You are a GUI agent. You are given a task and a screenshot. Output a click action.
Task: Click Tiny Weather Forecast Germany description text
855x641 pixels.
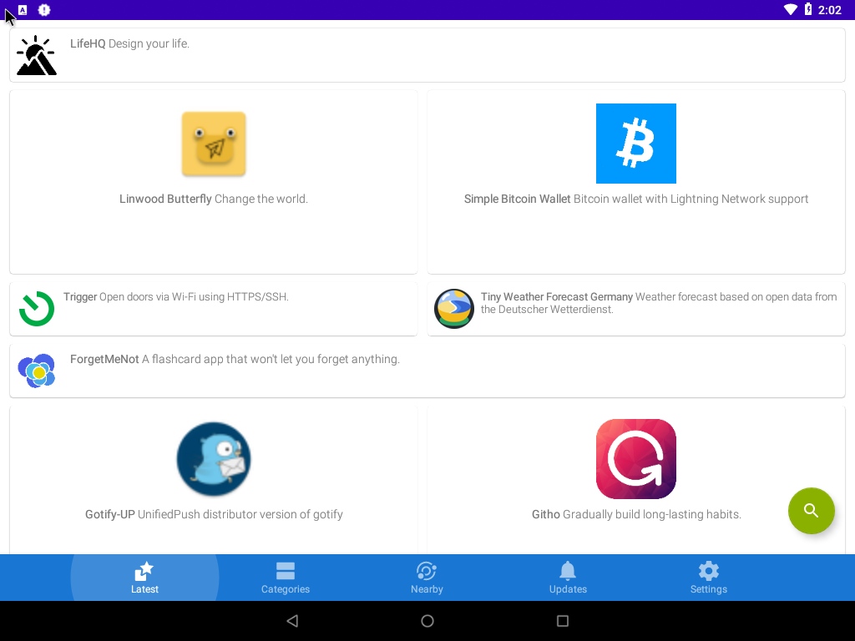[x=659, y=303]
